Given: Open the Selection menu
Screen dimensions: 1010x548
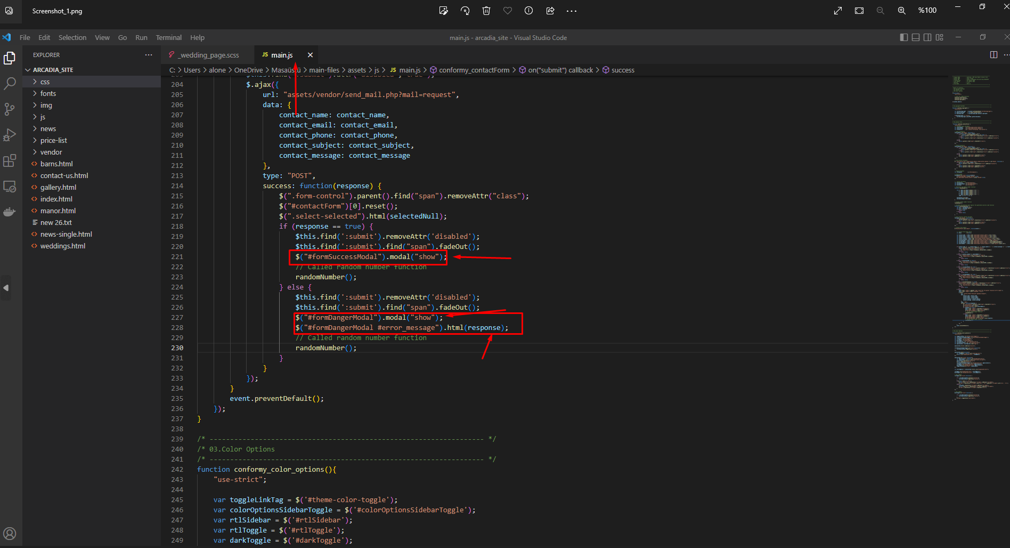Looking at the screenshot, I should coord(72,37).
